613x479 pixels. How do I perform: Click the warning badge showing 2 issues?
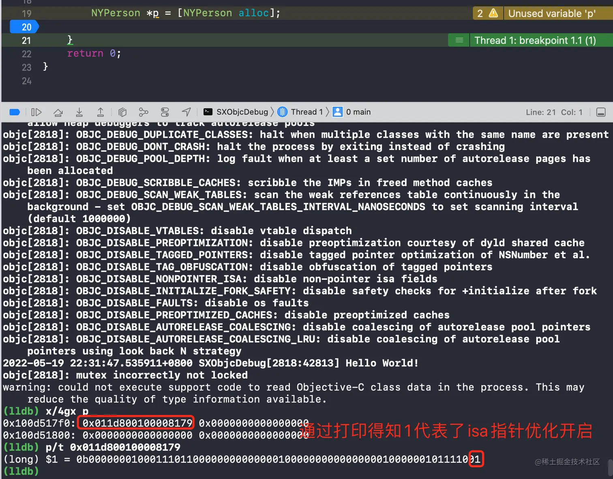click(x=488, y=13)
